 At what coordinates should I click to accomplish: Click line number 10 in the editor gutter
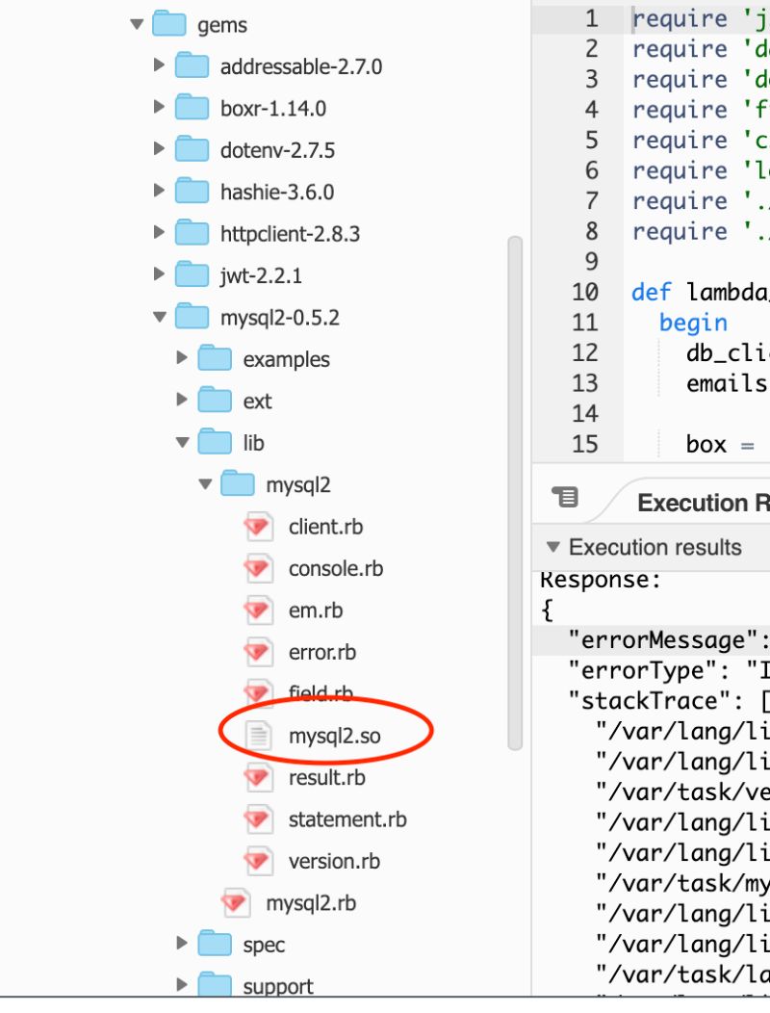pyautogui.click(x=585, y=292)
